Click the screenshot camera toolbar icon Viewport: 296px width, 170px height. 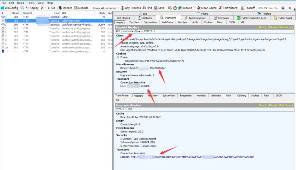[x=170, y=8]
